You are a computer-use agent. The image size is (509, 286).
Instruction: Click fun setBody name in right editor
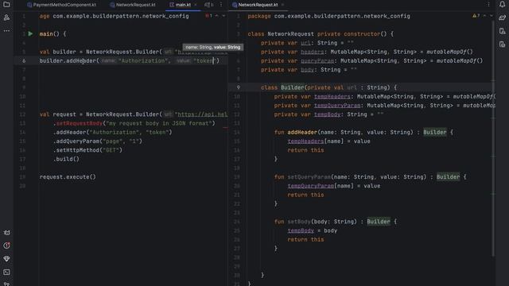tap(299, 222)
